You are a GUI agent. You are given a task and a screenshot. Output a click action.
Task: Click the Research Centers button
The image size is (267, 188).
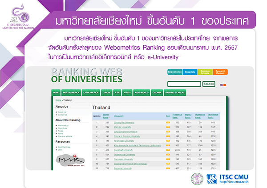(220, 72)
